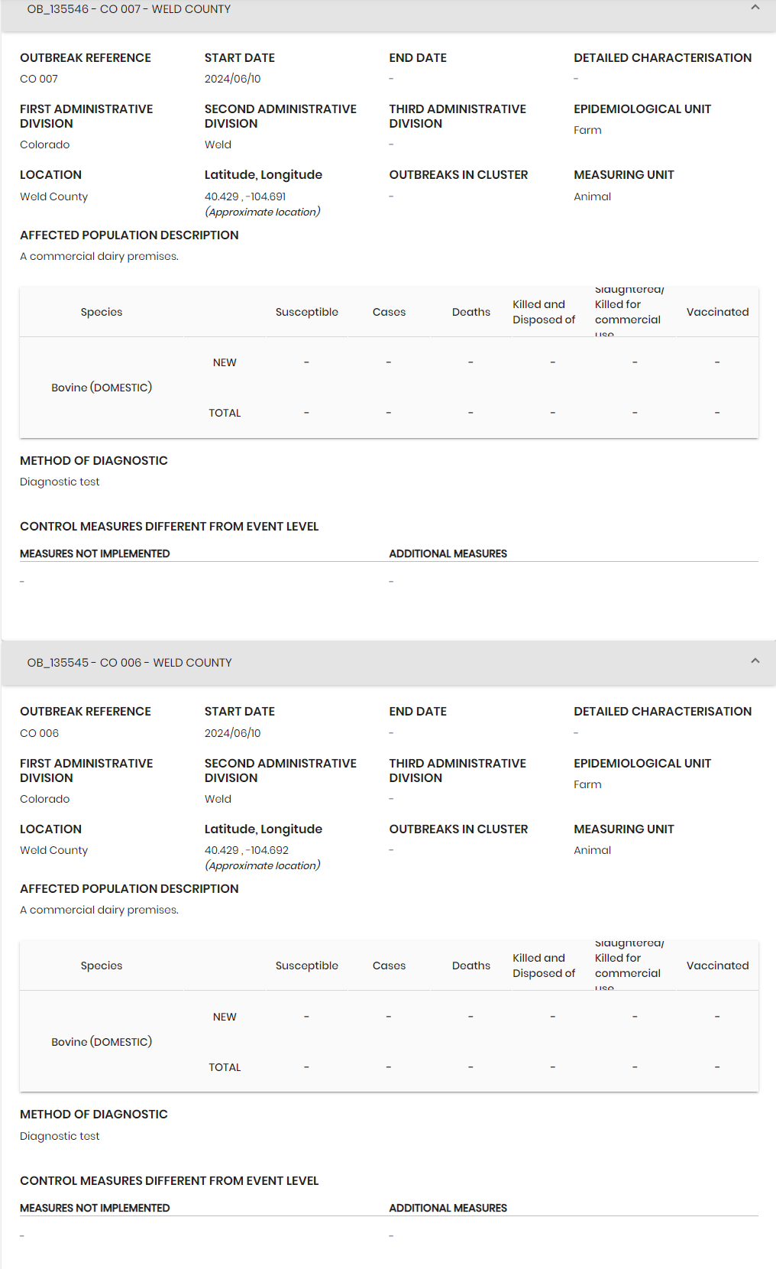Collapse the CO 006 outbreak panel chevron

click(x=755, y=661)
